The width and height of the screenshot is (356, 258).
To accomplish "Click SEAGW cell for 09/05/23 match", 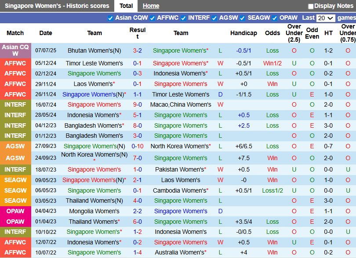I will [x=15, y=180].
